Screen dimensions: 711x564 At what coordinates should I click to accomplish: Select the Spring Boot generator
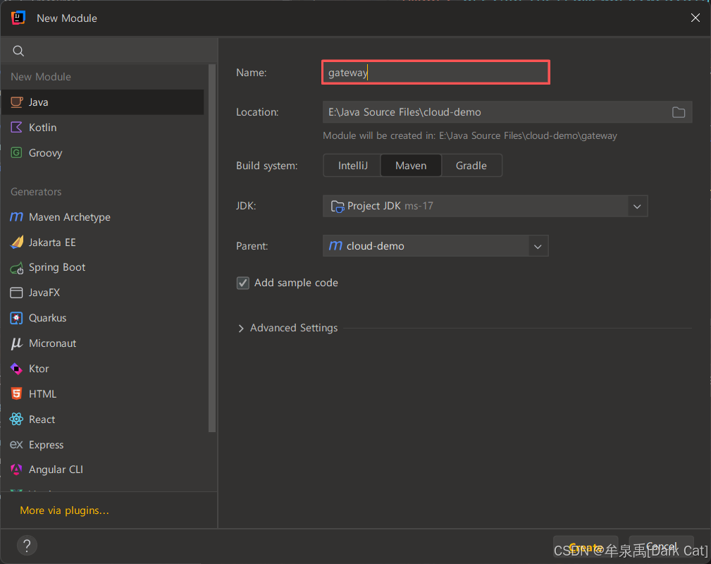(x=102, y=268)
